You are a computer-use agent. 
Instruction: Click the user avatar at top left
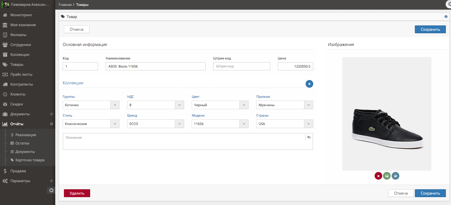tap(5, 5)
